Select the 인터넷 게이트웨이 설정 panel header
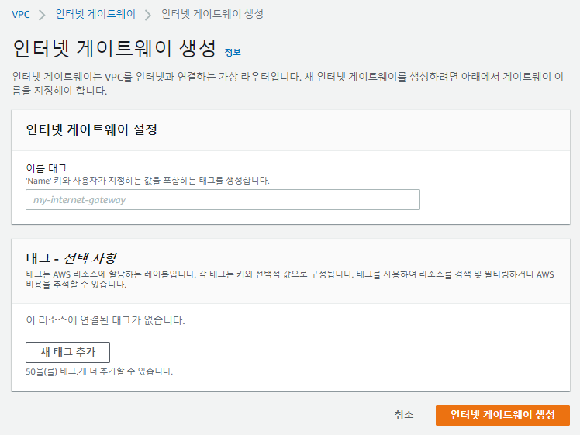Screen dimensions: 580x435 click(x=91, y=129)
